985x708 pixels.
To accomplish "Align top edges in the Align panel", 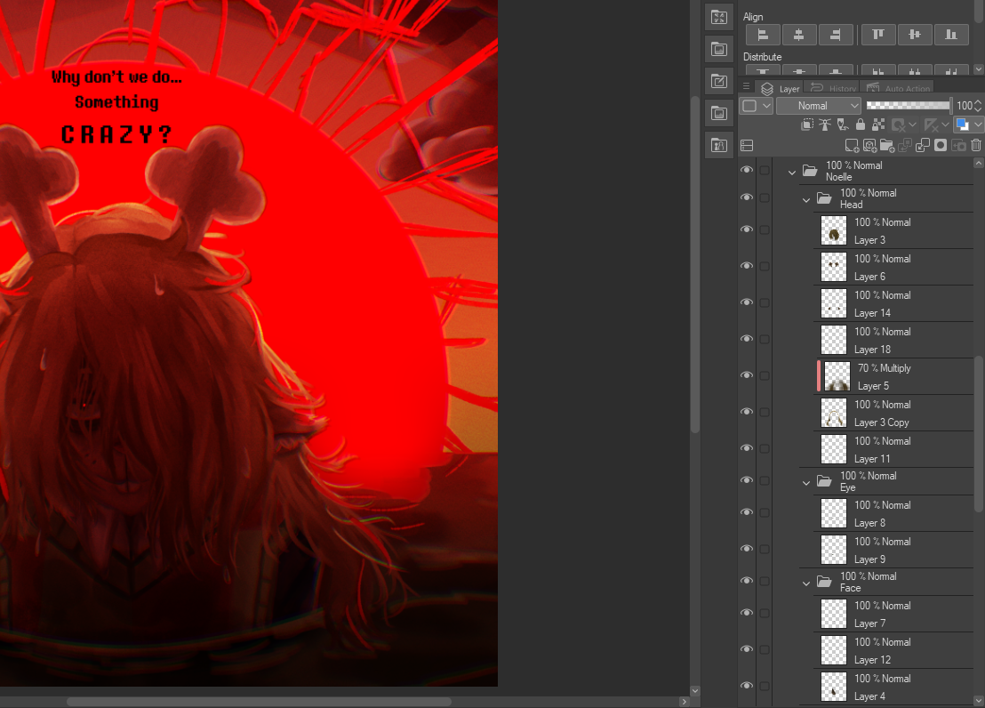I will pyautogui.click(x=878, y=36).
